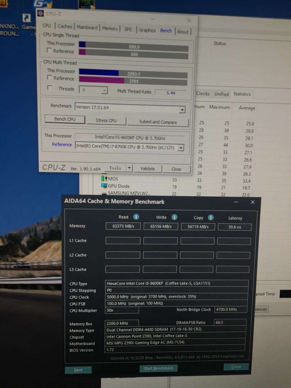The height and width of the screenshot is (388, 291).
Task: Click the CPU Clock 5000.0 MHz value
Action: pyautogui.click(x=176, y=297)
